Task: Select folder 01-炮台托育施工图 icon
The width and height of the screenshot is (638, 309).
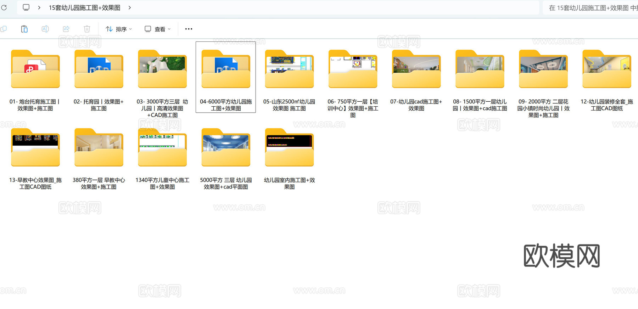Action: click(x=35, y=69)
